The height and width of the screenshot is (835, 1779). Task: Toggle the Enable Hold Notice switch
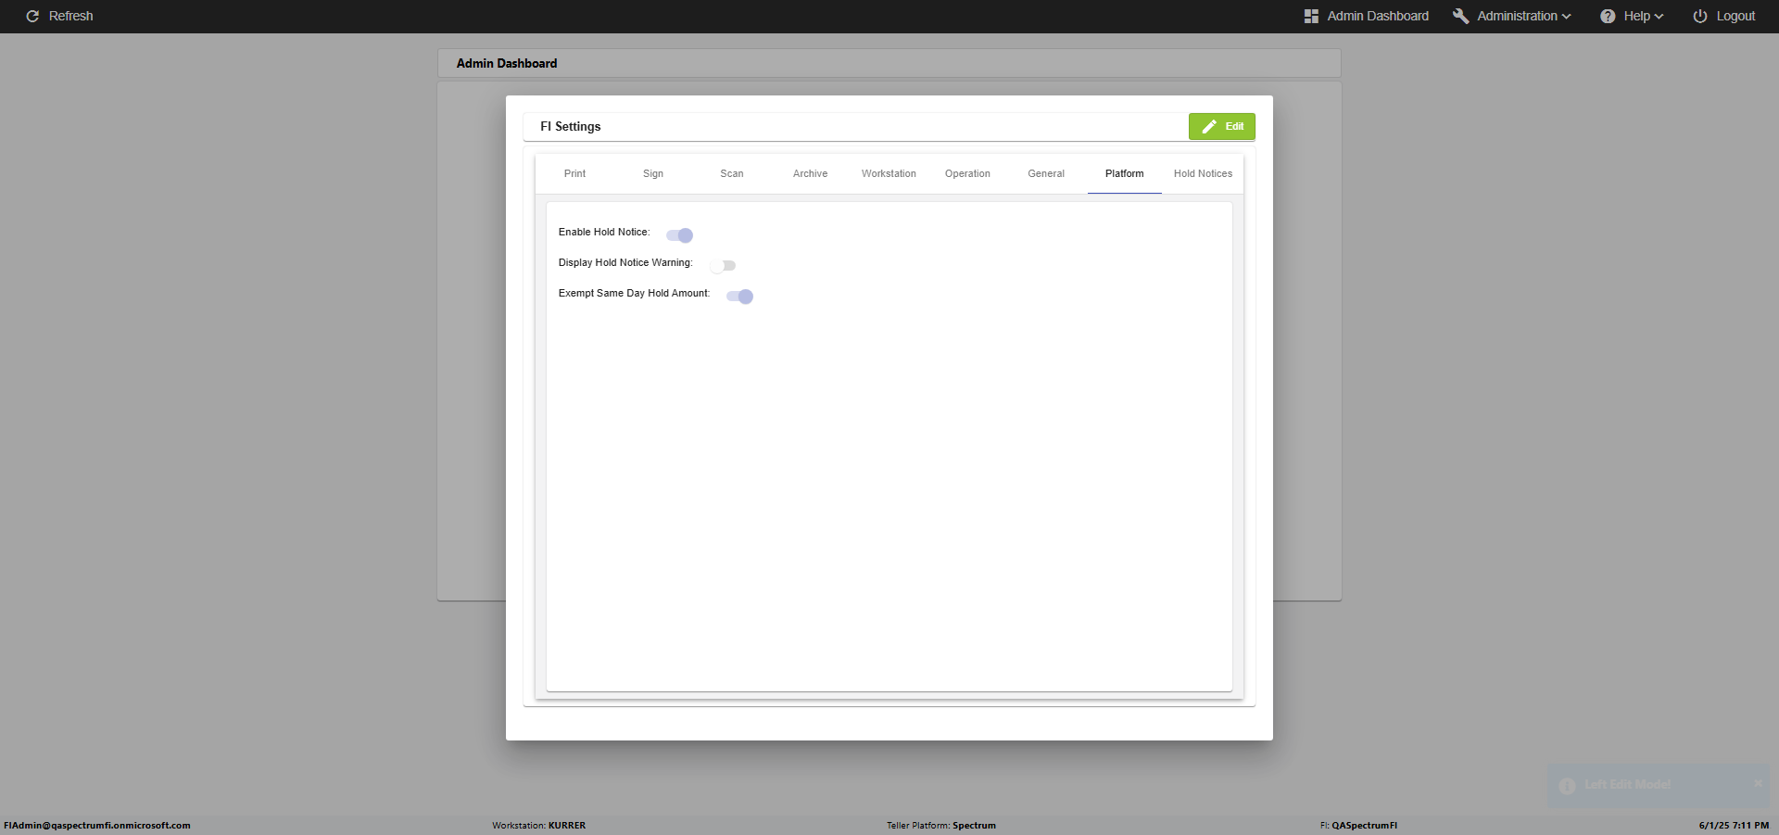click(679, 235)
